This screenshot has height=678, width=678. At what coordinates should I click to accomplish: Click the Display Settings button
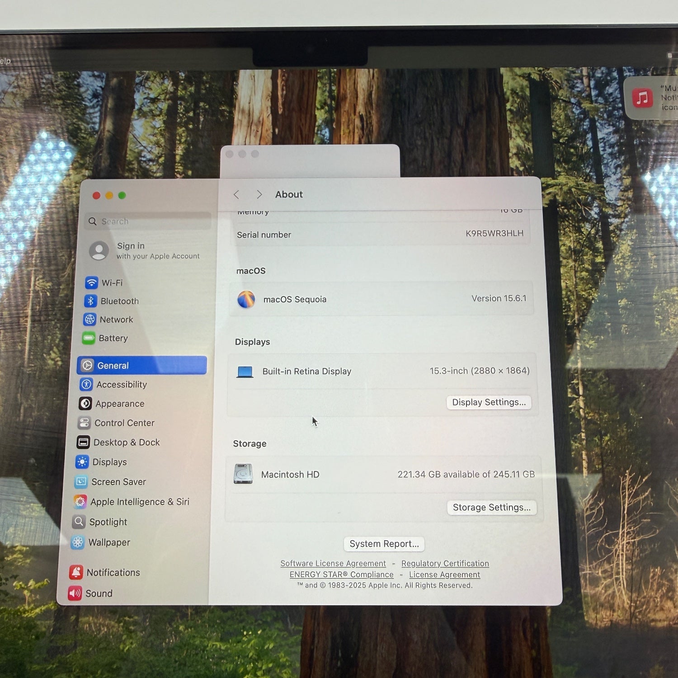(x=489, y=402)
